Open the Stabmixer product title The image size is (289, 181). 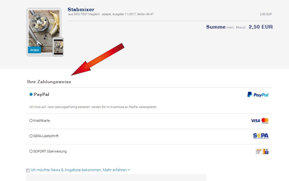81,9
